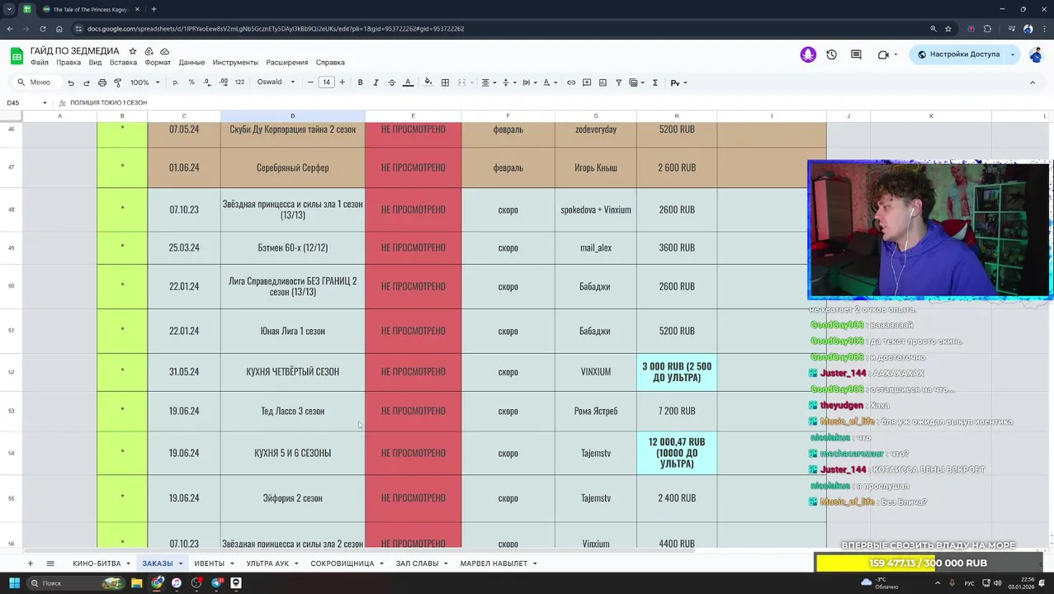Open the Формат menu
The width and height of the screenshot is (1054, 594).
click(x=158, y=63)
